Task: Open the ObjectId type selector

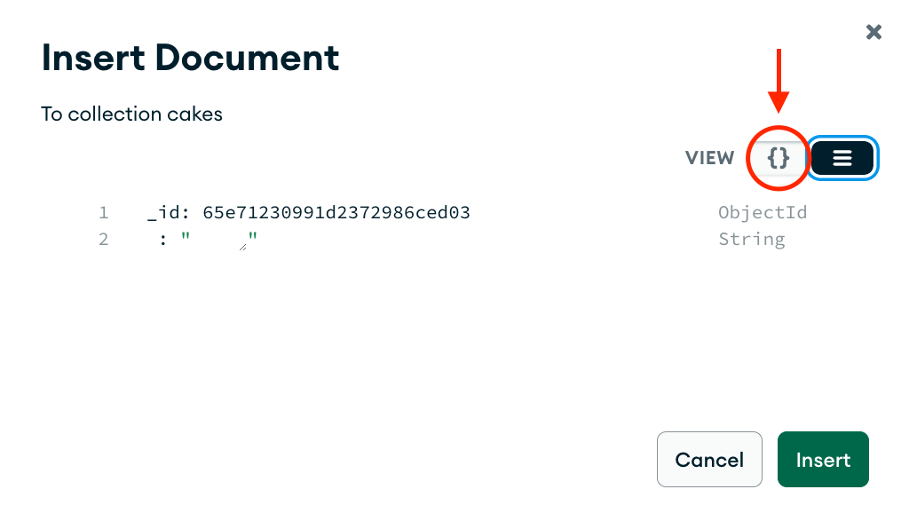Action: [763, 213]
